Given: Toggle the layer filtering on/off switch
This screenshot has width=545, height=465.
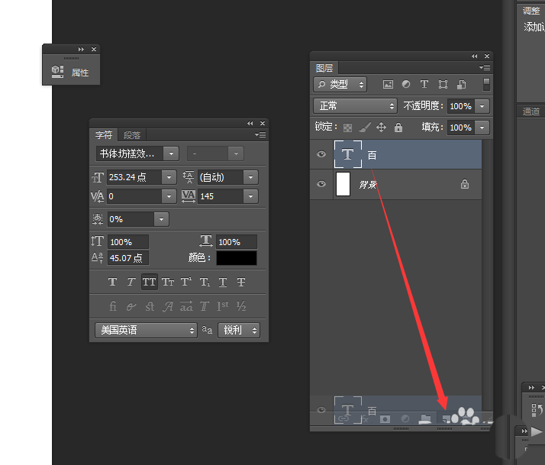Looking at the screenshot, I should pos(486,84).
